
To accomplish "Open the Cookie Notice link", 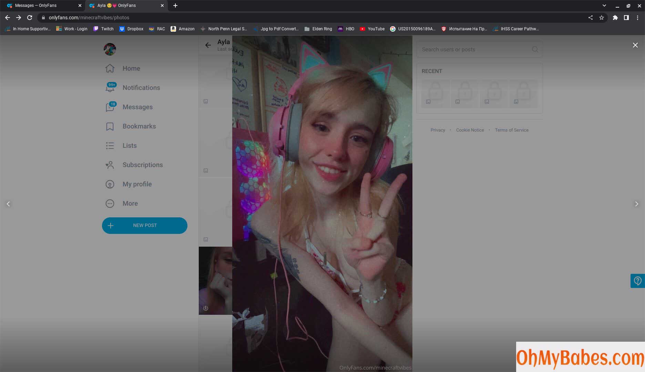I will tap(470, 130).
